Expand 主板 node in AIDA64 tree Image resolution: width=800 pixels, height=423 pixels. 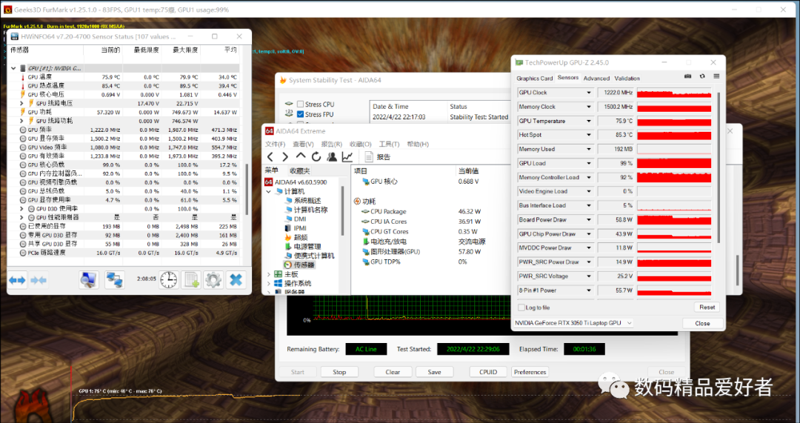tap(269, 274)
